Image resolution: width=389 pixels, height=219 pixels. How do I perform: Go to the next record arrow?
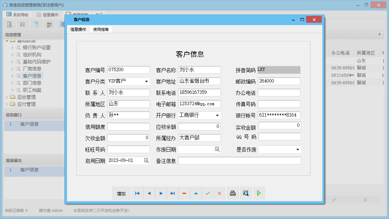coord(161,193)
